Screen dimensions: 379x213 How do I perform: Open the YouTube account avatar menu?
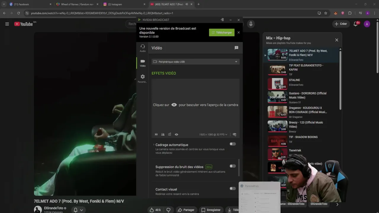(367, 24)
